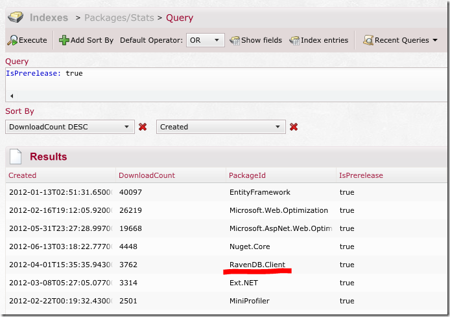Click the Recent Queries icon

368,40
